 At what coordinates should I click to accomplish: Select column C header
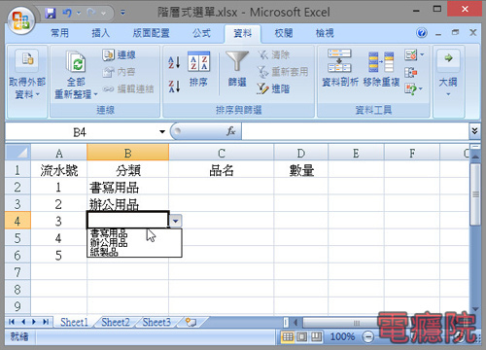222,153
